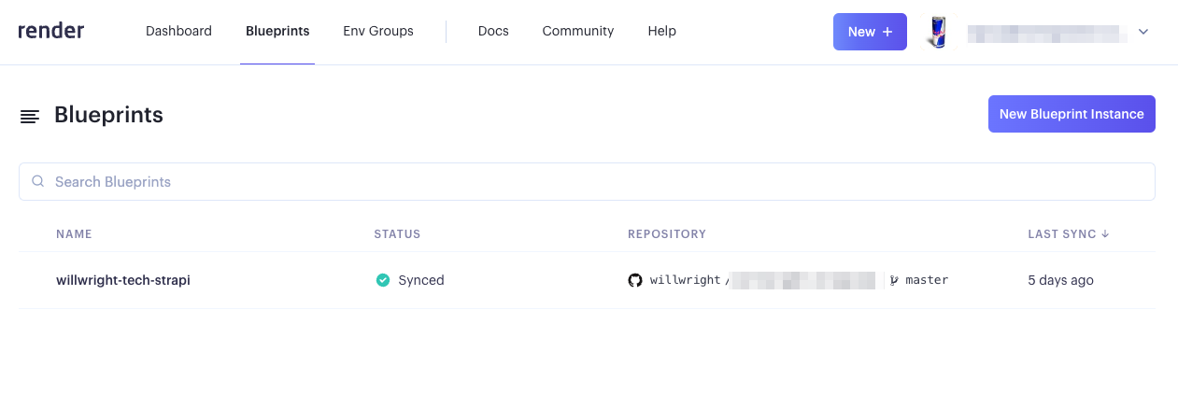Image resolution: width=1178 pixels, height=408 pixels.
Task: Click the energy drink can avatar
Action: click(x=936, y=32)
